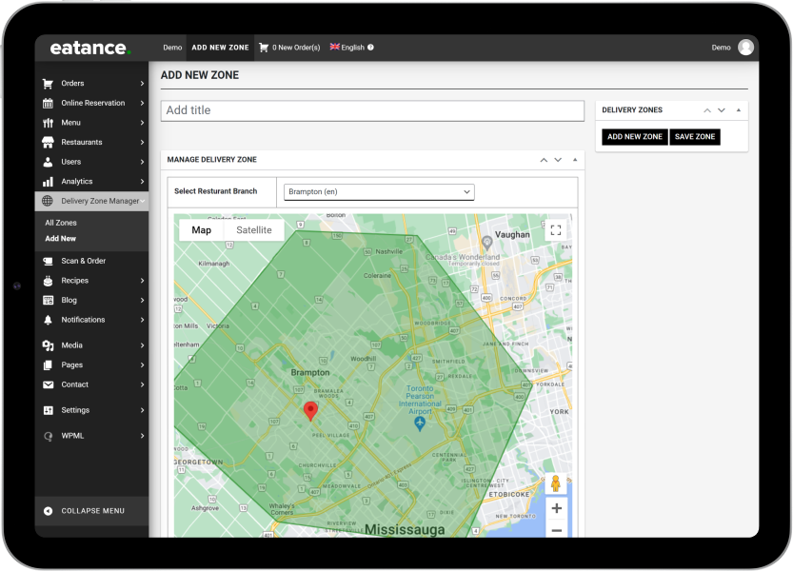The image size is (793, 571).
Task: Click the Delivery Zone Manager globe icon
Action: [48, 201]
